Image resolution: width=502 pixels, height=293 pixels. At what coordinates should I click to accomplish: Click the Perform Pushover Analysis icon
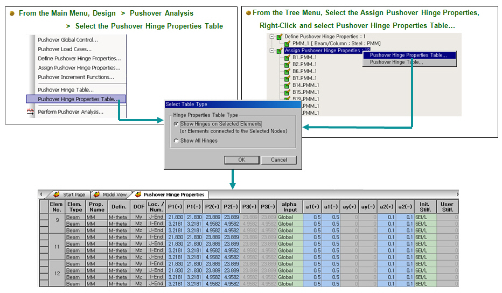click(x=30, y=111)
